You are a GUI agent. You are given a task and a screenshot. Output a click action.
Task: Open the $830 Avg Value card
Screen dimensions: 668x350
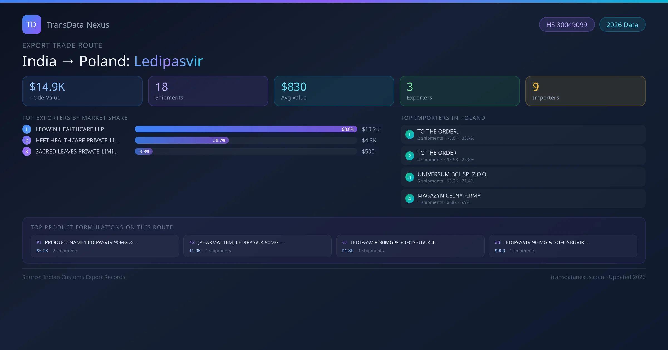pyautogui.click(x=334, y=91)
